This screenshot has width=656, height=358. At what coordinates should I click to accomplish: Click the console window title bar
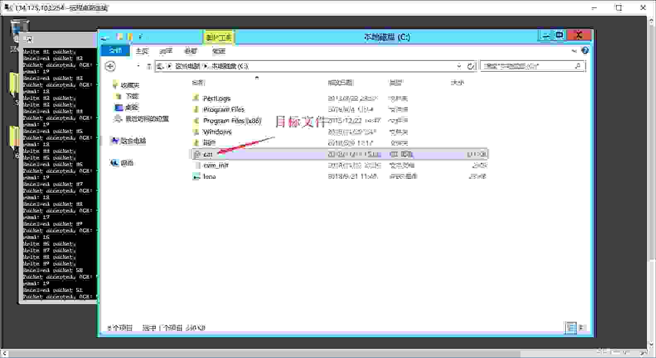click(x=58, y=40)
